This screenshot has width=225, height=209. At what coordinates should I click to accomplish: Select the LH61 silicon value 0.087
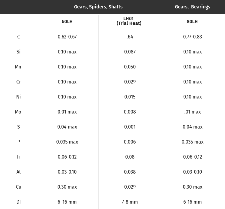[130, 52]
